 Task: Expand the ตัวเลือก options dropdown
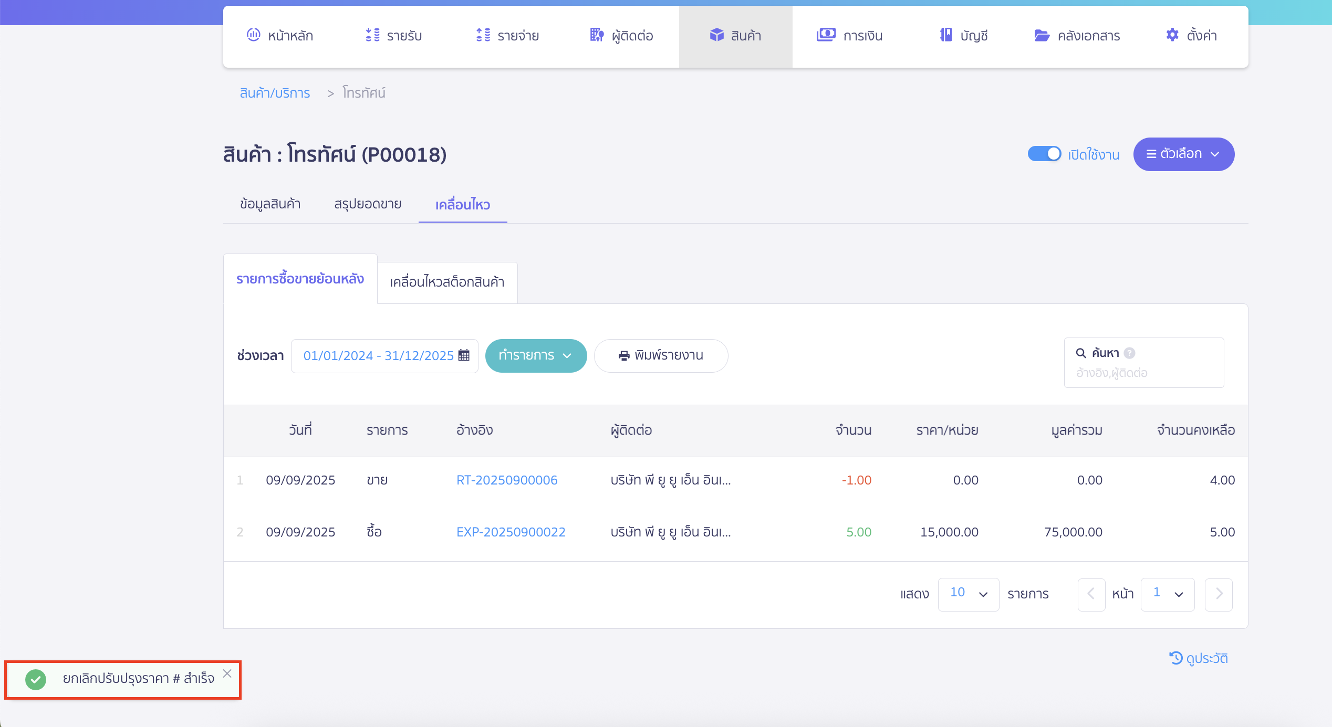(x=1183, y=154)
